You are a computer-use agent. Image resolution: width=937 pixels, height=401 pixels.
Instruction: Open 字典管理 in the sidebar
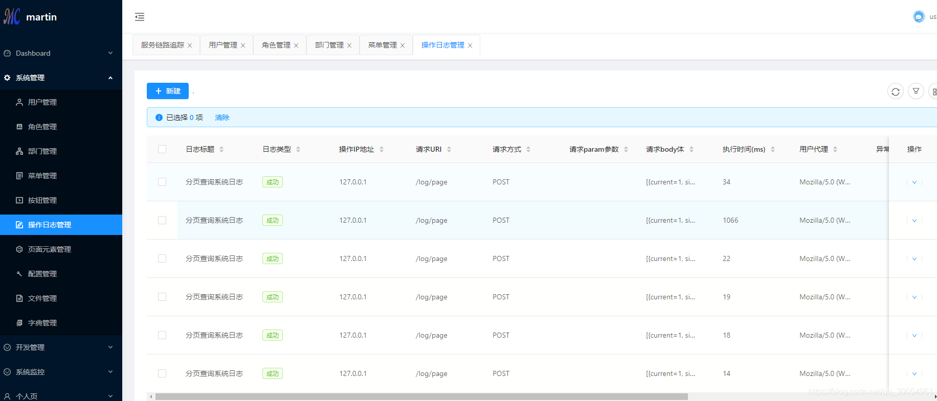pyautogui.click(x=61, y=323)
